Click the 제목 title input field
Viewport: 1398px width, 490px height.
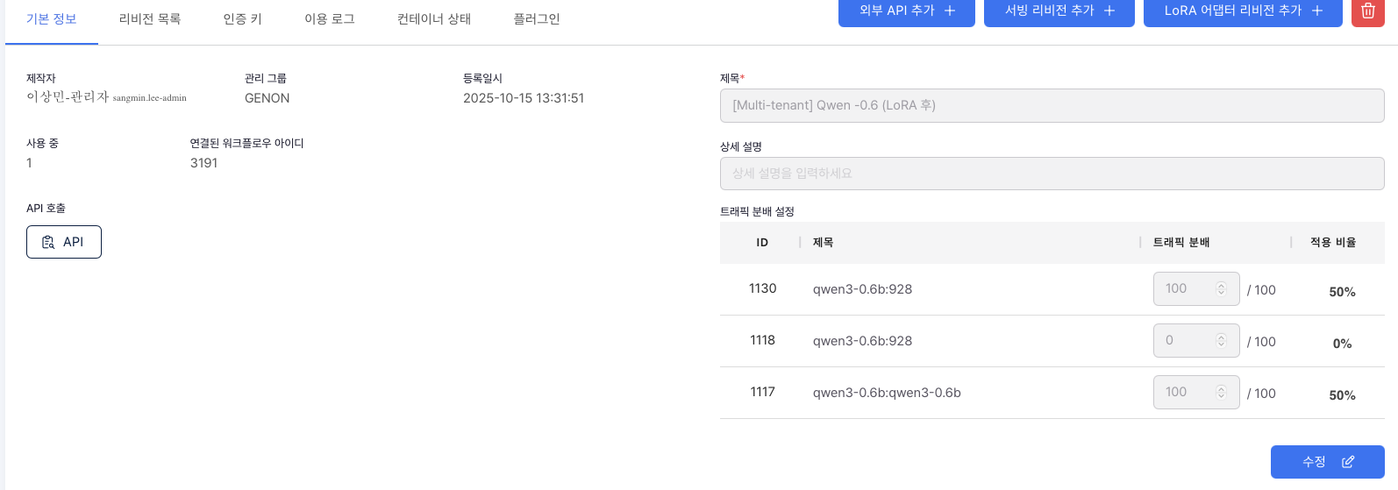pos(1052,105)
